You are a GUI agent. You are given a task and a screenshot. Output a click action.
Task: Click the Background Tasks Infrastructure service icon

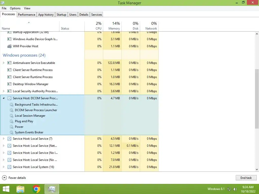(x=11, y=105)
